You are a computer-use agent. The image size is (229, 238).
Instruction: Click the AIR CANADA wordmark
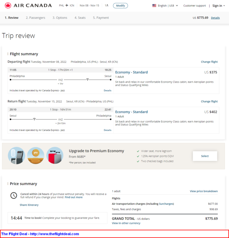pos(33,5)
